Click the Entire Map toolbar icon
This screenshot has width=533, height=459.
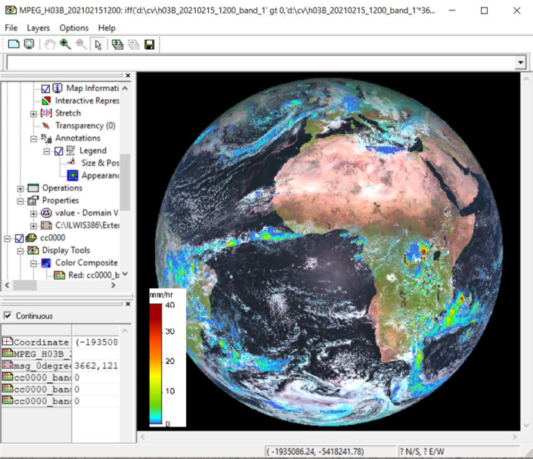click(x=14, y=45)
